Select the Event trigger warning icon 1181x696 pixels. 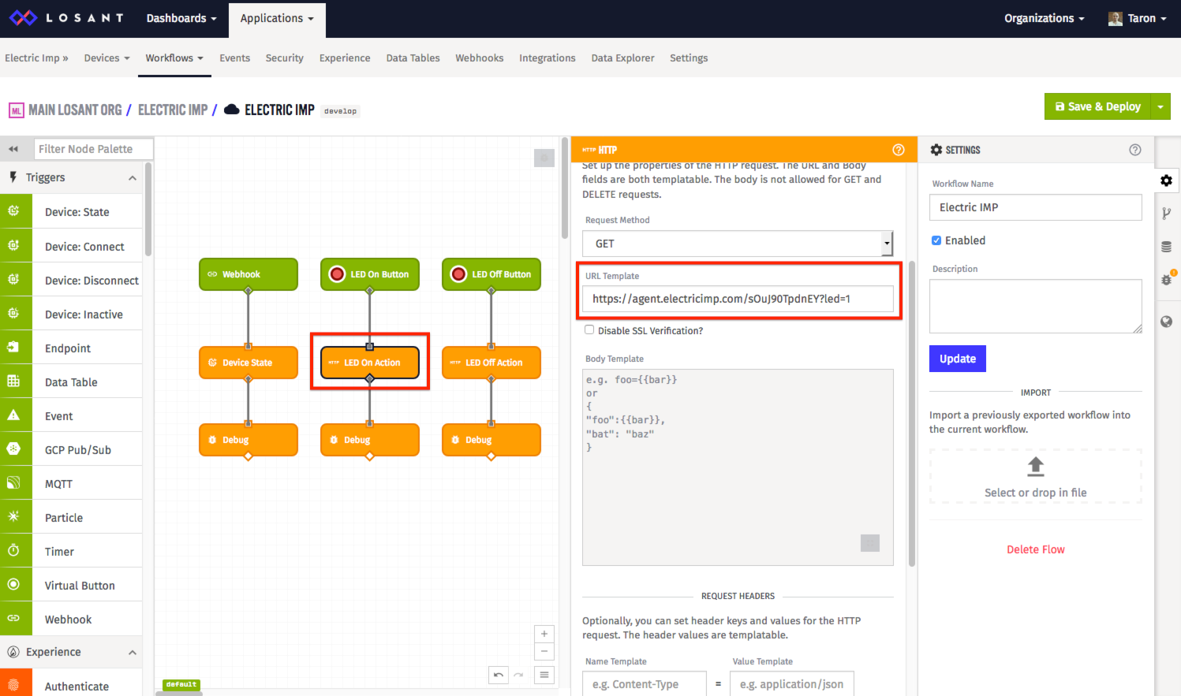(x=14, y=415)
